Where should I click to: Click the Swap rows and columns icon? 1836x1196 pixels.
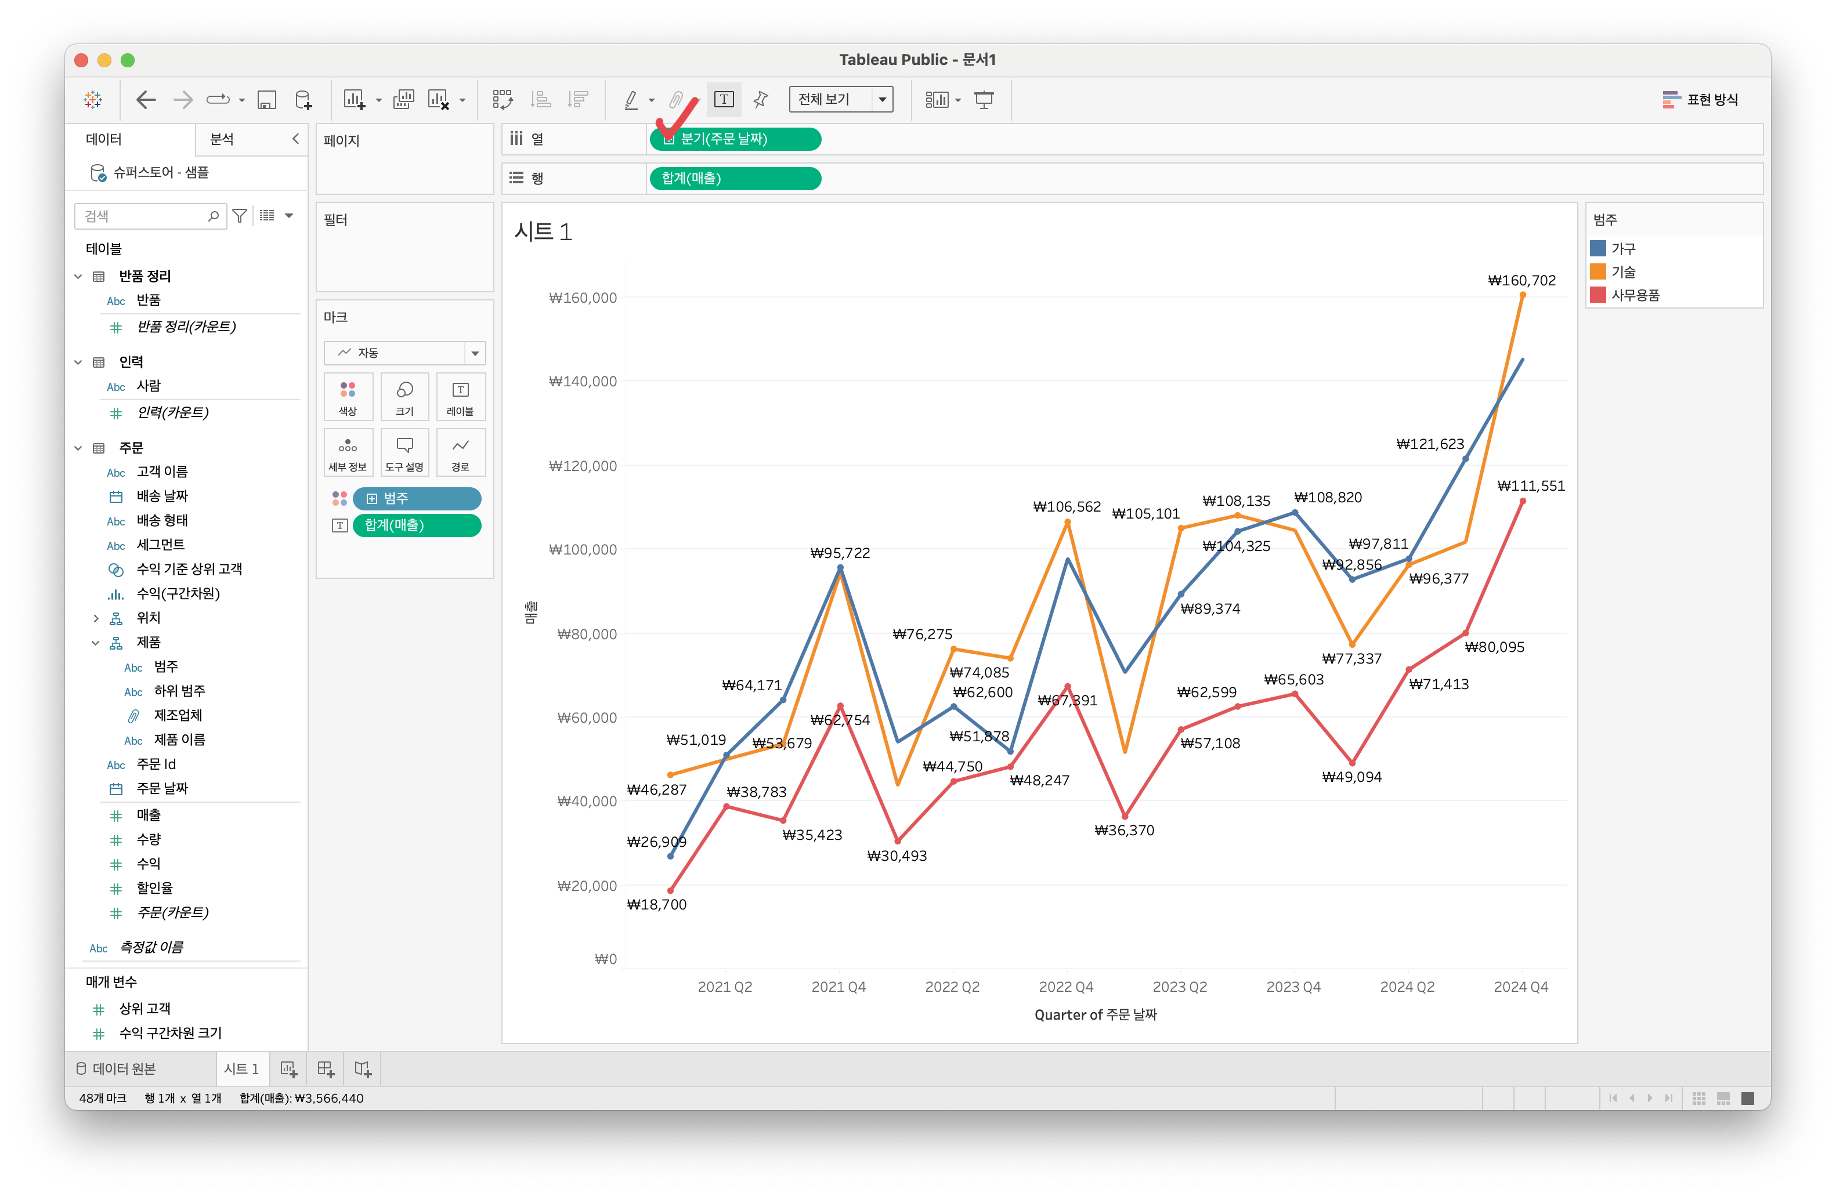[x=502, y=100]
